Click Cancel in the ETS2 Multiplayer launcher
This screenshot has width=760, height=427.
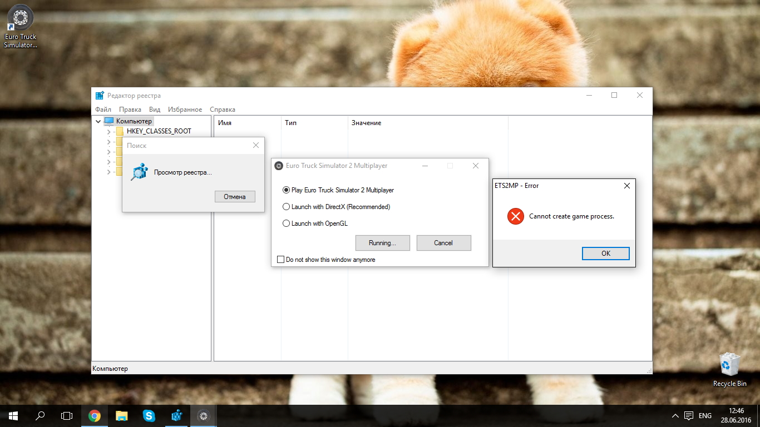coord(443,243)
